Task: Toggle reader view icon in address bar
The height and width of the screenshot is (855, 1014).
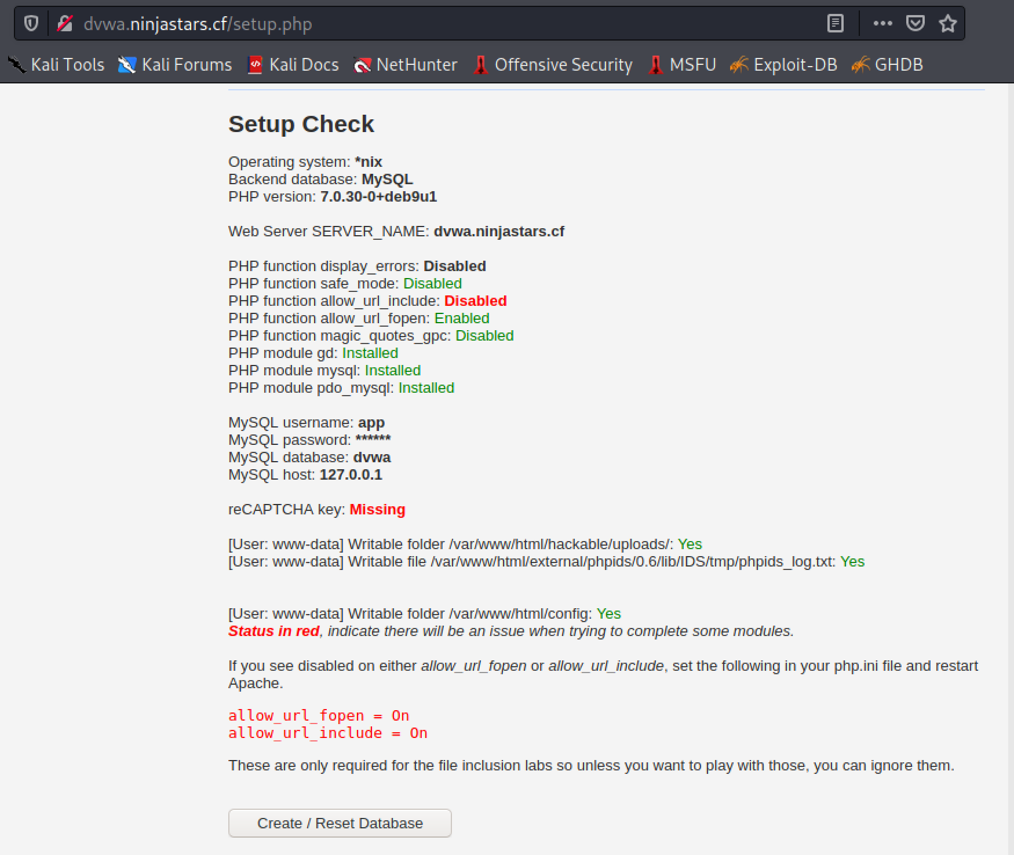Action: point(835,24)
